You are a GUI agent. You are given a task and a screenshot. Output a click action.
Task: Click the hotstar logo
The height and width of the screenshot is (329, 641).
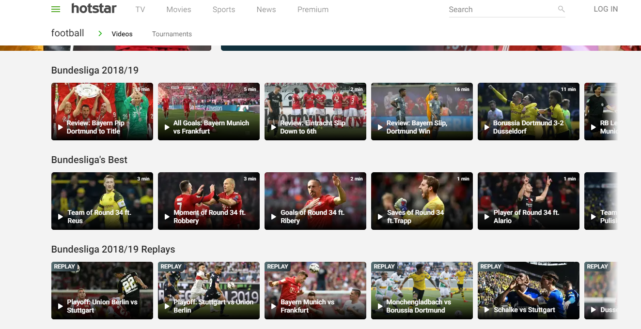[94, 8]
